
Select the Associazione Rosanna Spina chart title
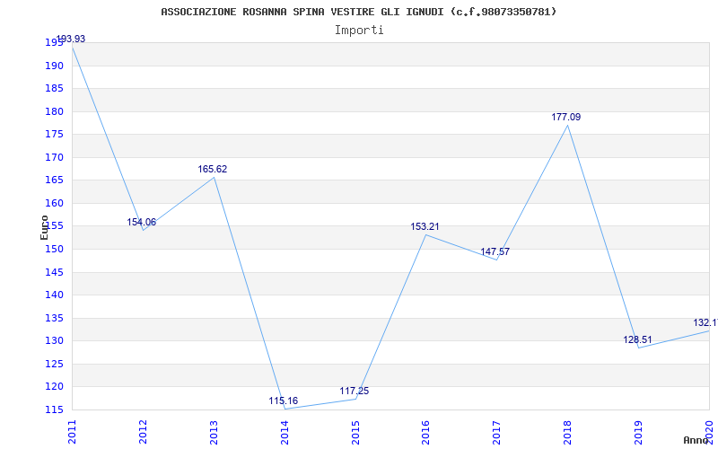coord(359,12)
